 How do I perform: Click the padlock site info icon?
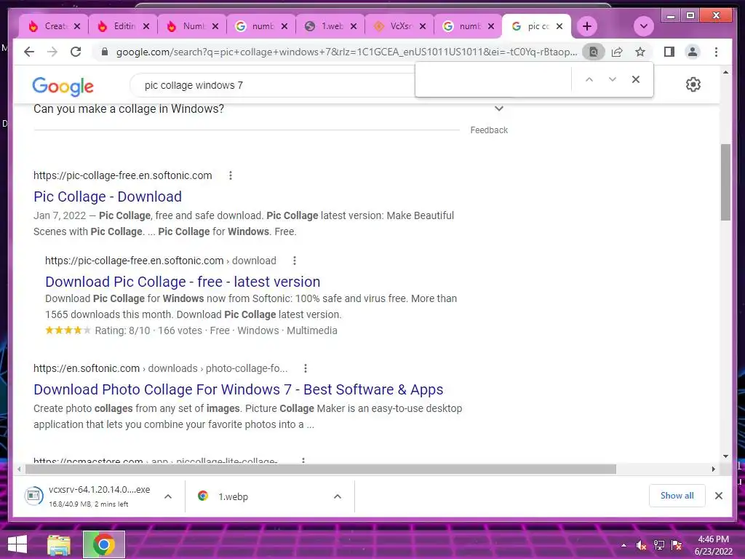pos(105,52)
